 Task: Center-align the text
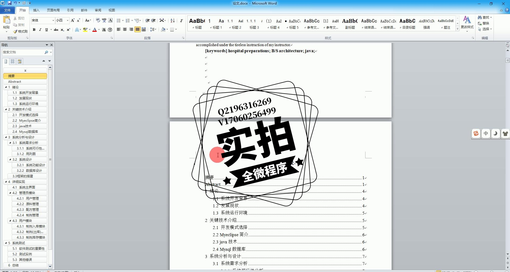pos(125,29)
